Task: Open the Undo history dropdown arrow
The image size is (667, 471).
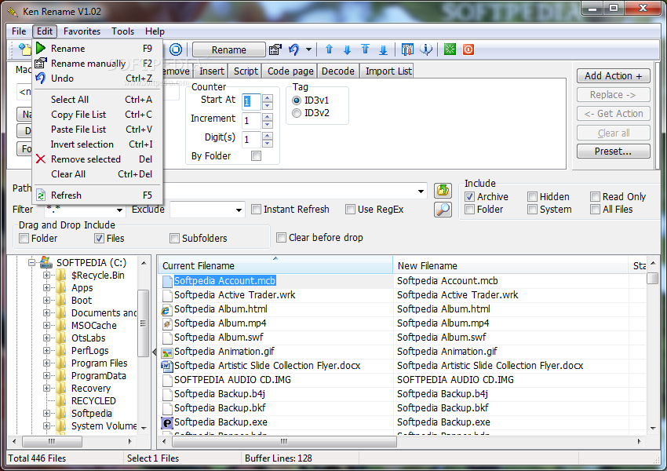Action: click(309, 49)
